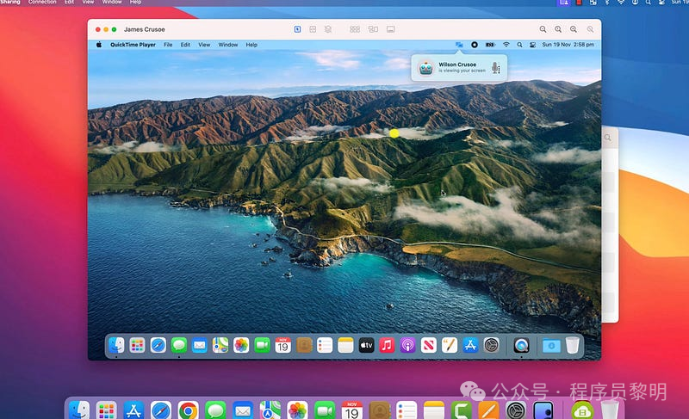Select the cursor control-mode icon in Screen Sharing toolbar
The image size is (689, 419).
297,29
